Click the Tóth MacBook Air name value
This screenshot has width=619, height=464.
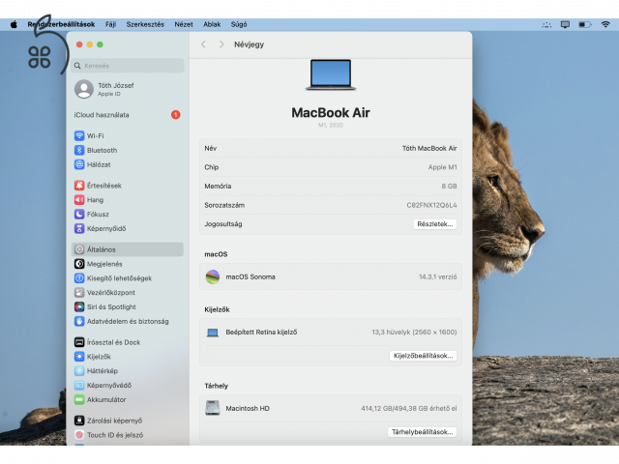429,148
